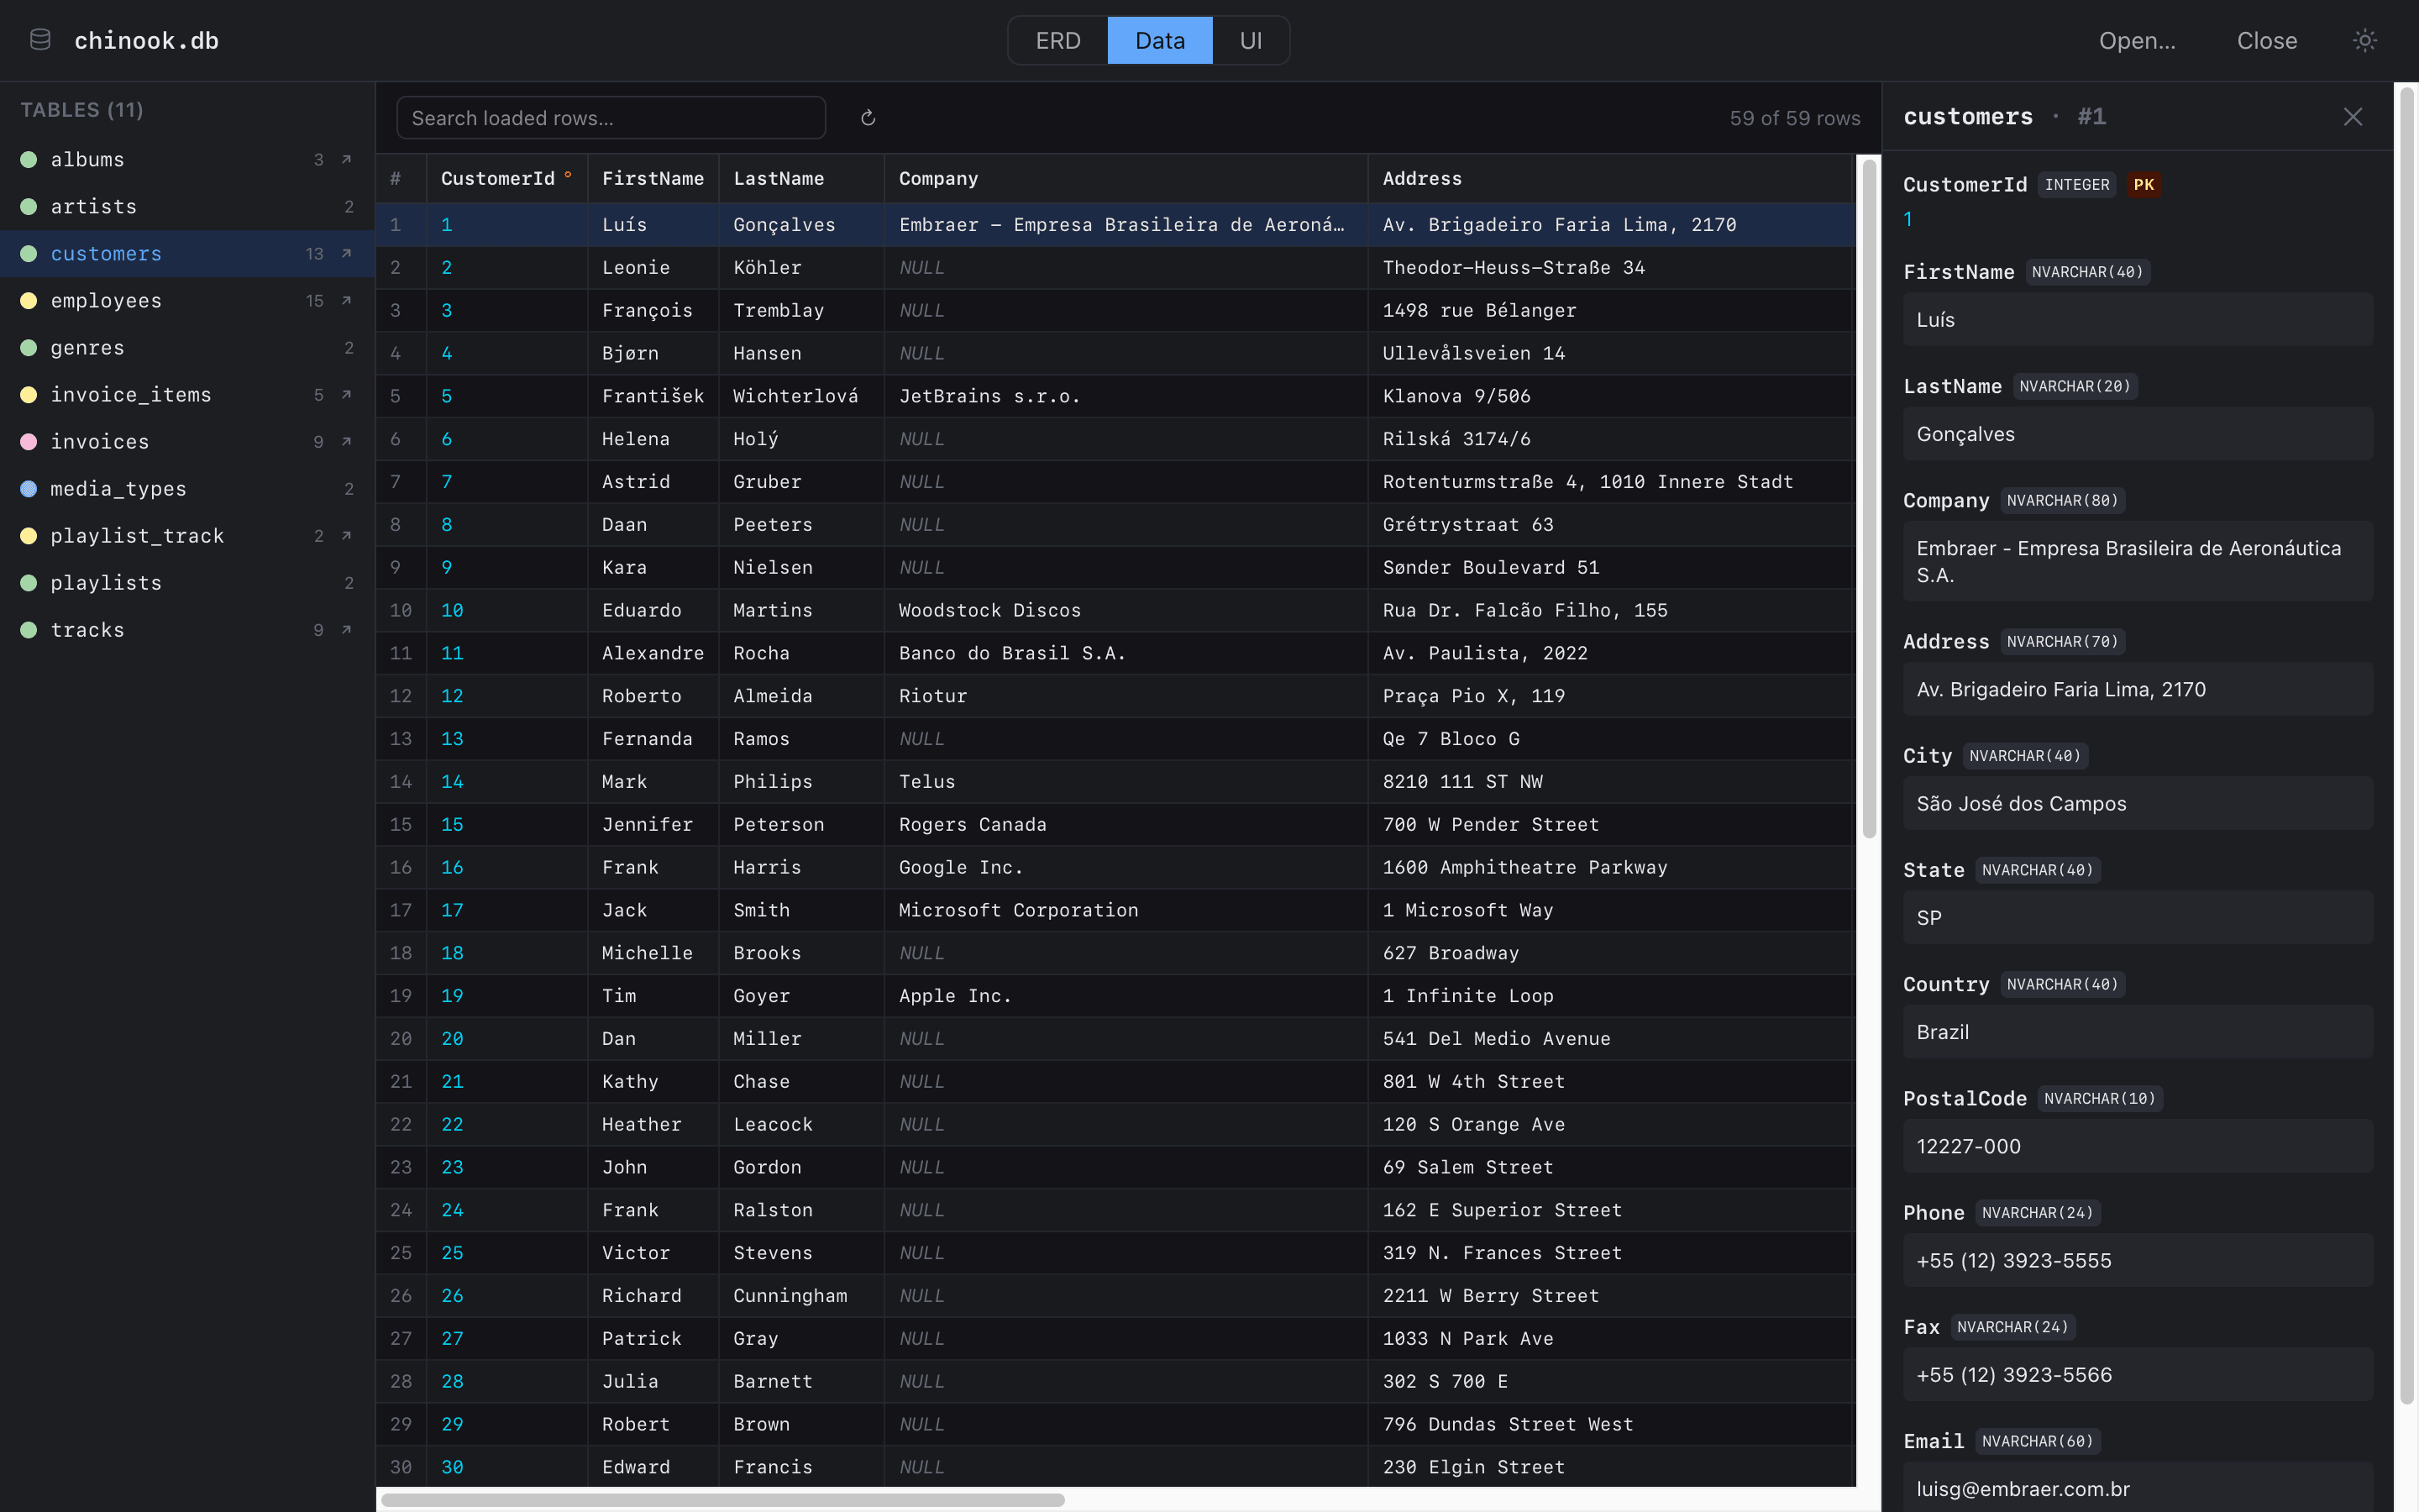Click the PostalCode field 12227-000
Image resolution: width=2419 pixels, height=1512 pixels.
point(2137,1146)
